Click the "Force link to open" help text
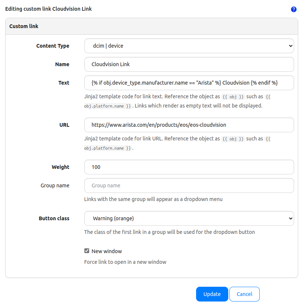The width and height of the screenshot is (303, 303). click(x=125, y=262)
